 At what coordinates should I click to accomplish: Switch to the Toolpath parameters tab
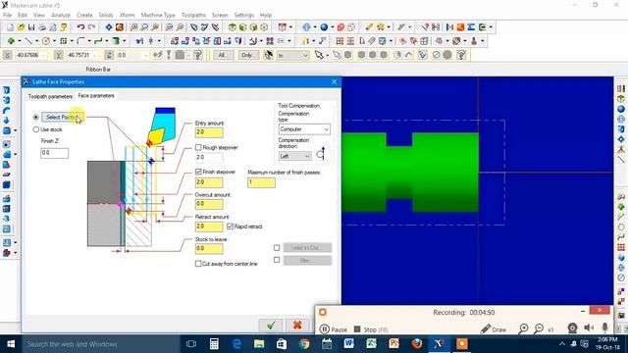coord(50,96)
